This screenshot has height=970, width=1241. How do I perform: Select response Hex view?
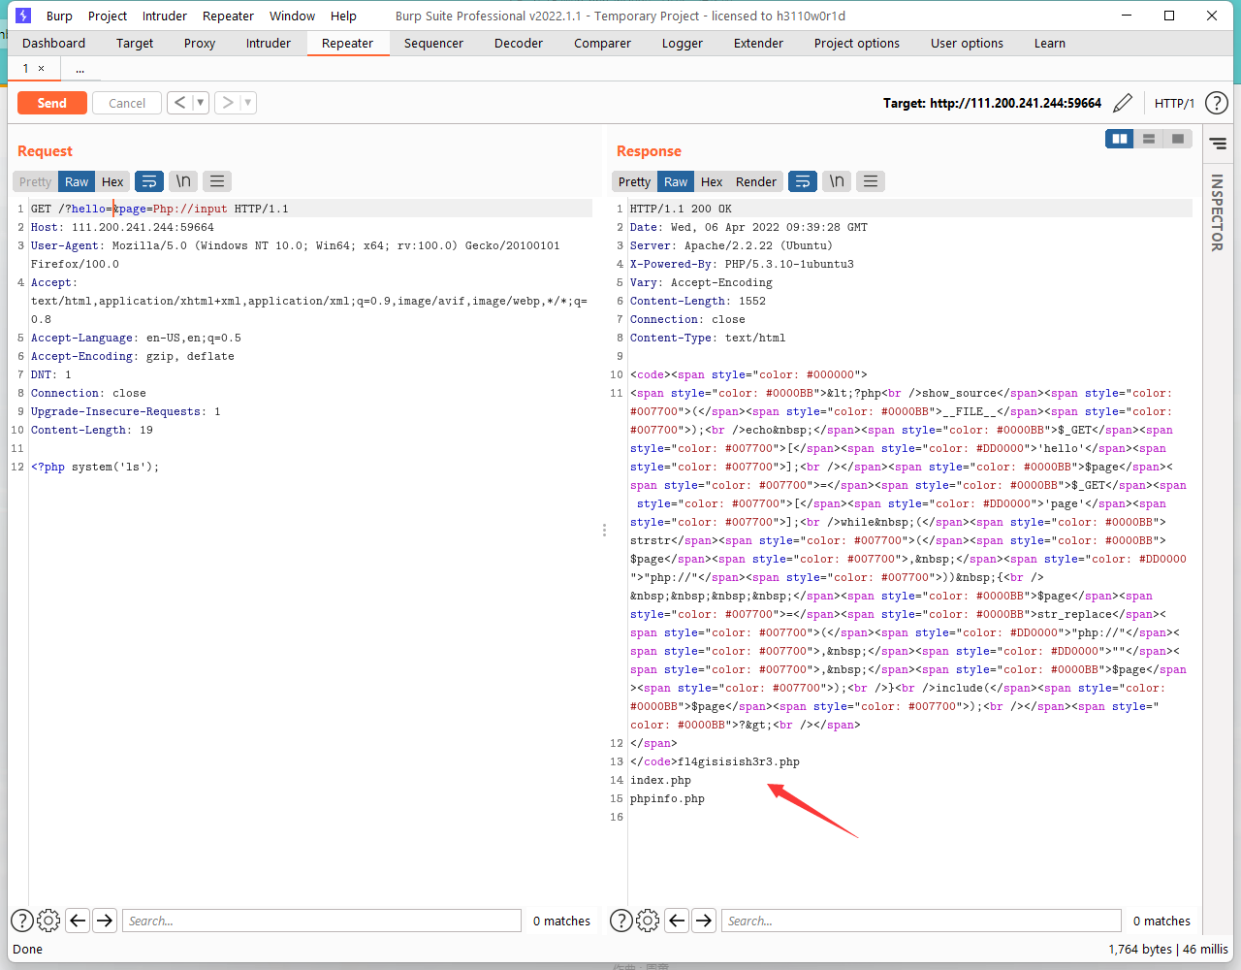point(712,181)
